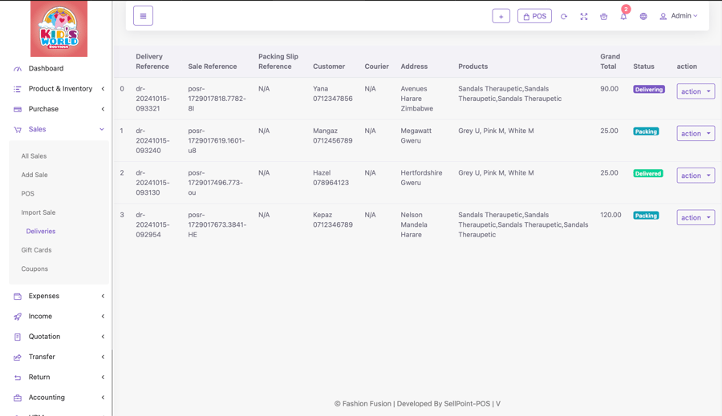Click the plus quick-add icon button
This screenshot has width=722, height=416.
pyautogui.click(x=501, y=16)
